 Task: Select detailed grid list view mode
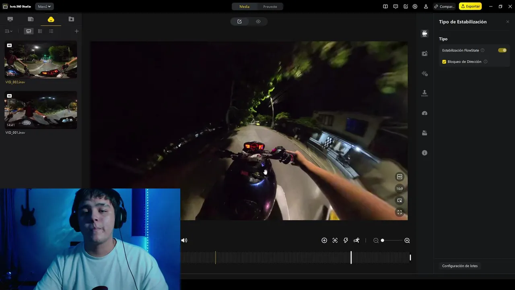click(40, 31)
